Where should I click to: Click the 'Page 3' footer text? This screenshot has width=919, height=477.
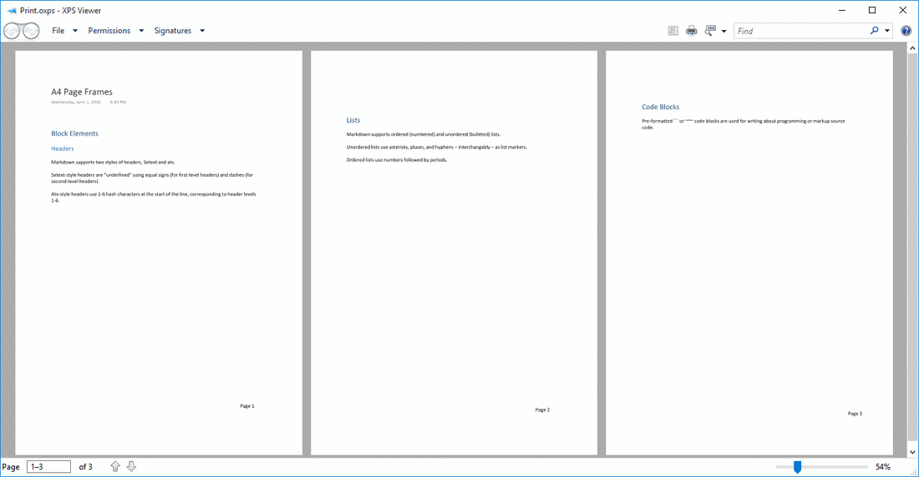(855, 413)
